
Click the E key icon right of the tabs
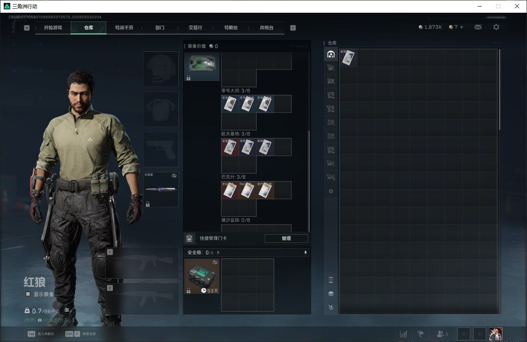coord(293,28)
